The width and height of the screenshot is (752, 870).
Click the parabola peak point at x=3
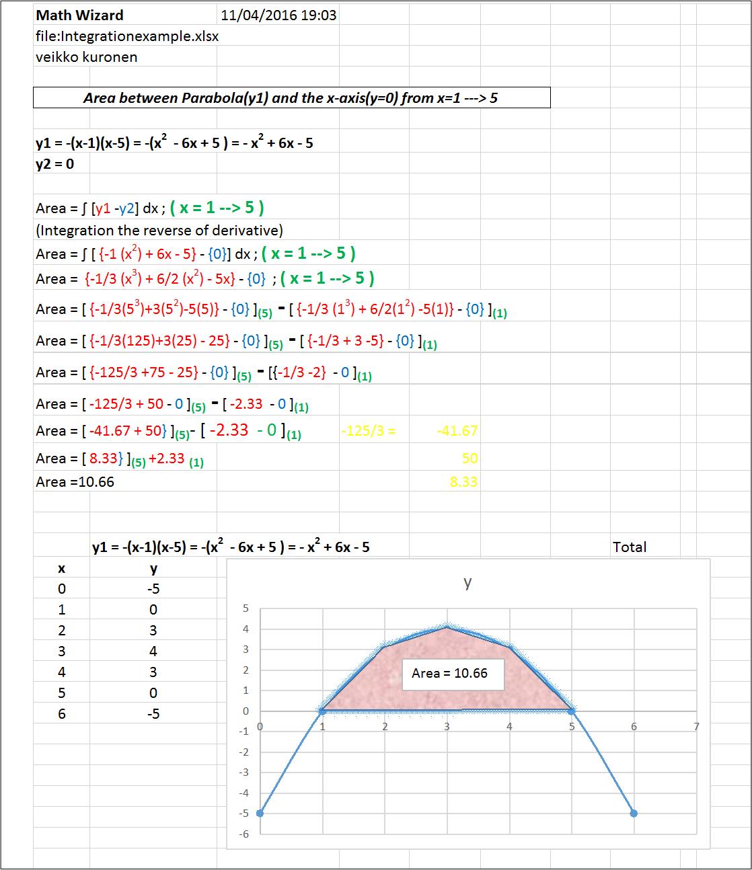point(447,628)
